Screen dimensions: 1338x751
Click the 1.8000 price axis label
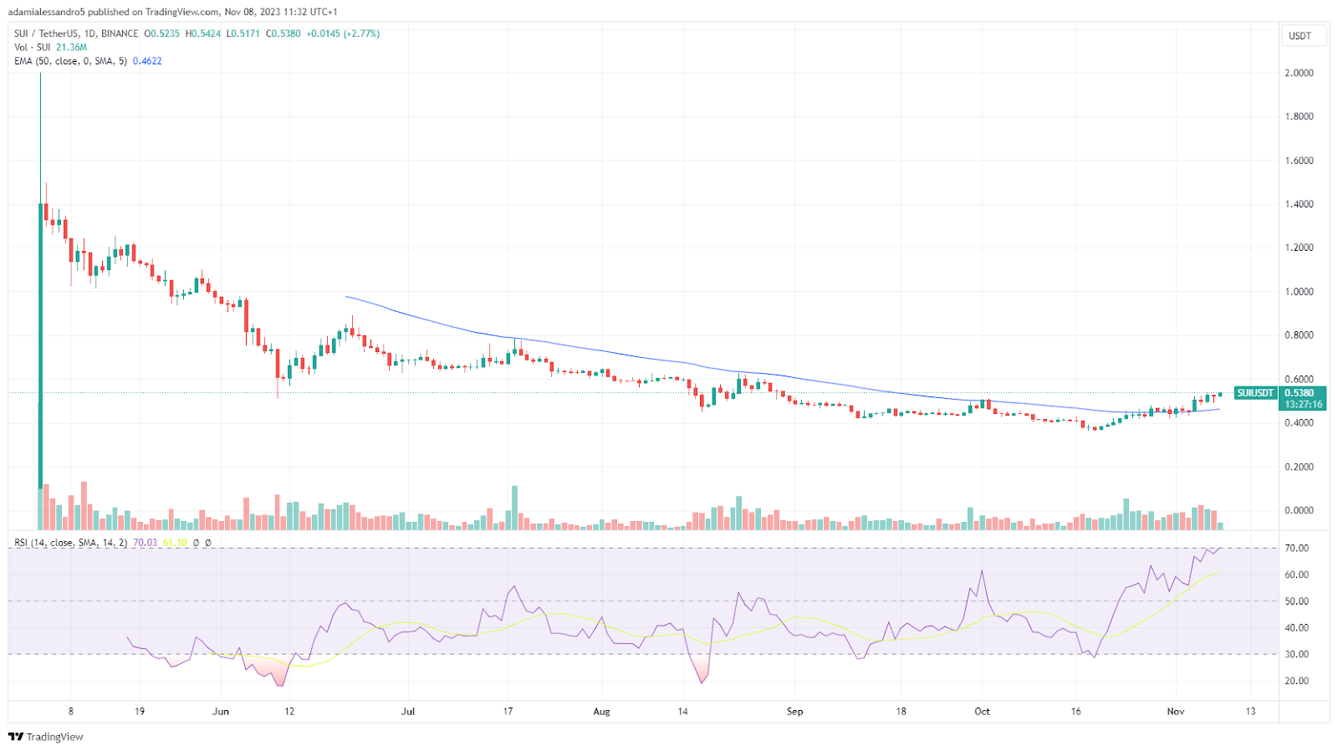(x=1299, y=116)
